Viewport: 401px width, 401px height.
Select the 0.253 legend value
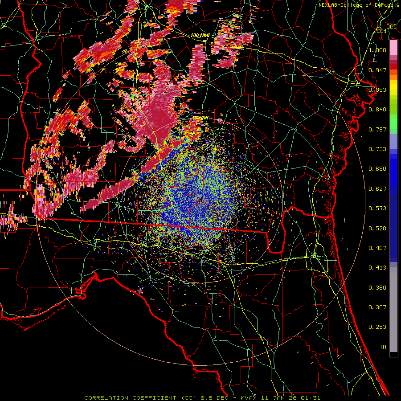377,327
